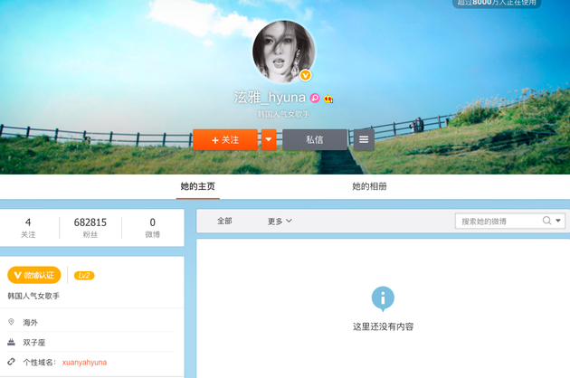Click the membership crown icon beside username

328,99
